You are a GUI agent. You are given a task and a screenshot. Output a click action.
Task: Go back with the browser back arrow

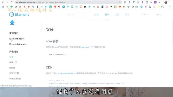tap(3, 2)
